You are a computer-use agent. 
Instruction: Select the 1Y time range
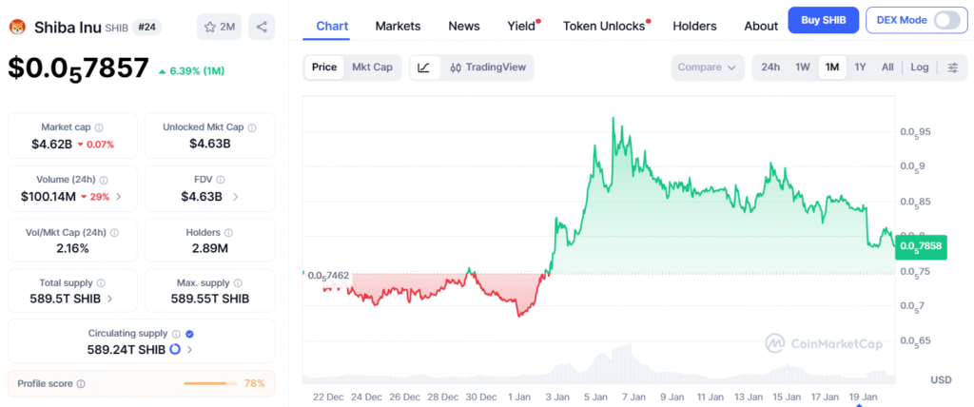[860, 68]
